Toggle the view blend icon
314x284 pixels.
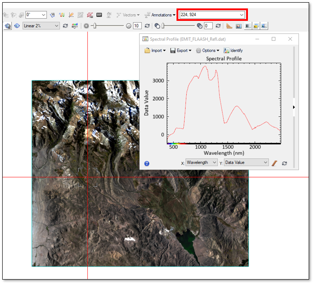[x=248, y=26]
